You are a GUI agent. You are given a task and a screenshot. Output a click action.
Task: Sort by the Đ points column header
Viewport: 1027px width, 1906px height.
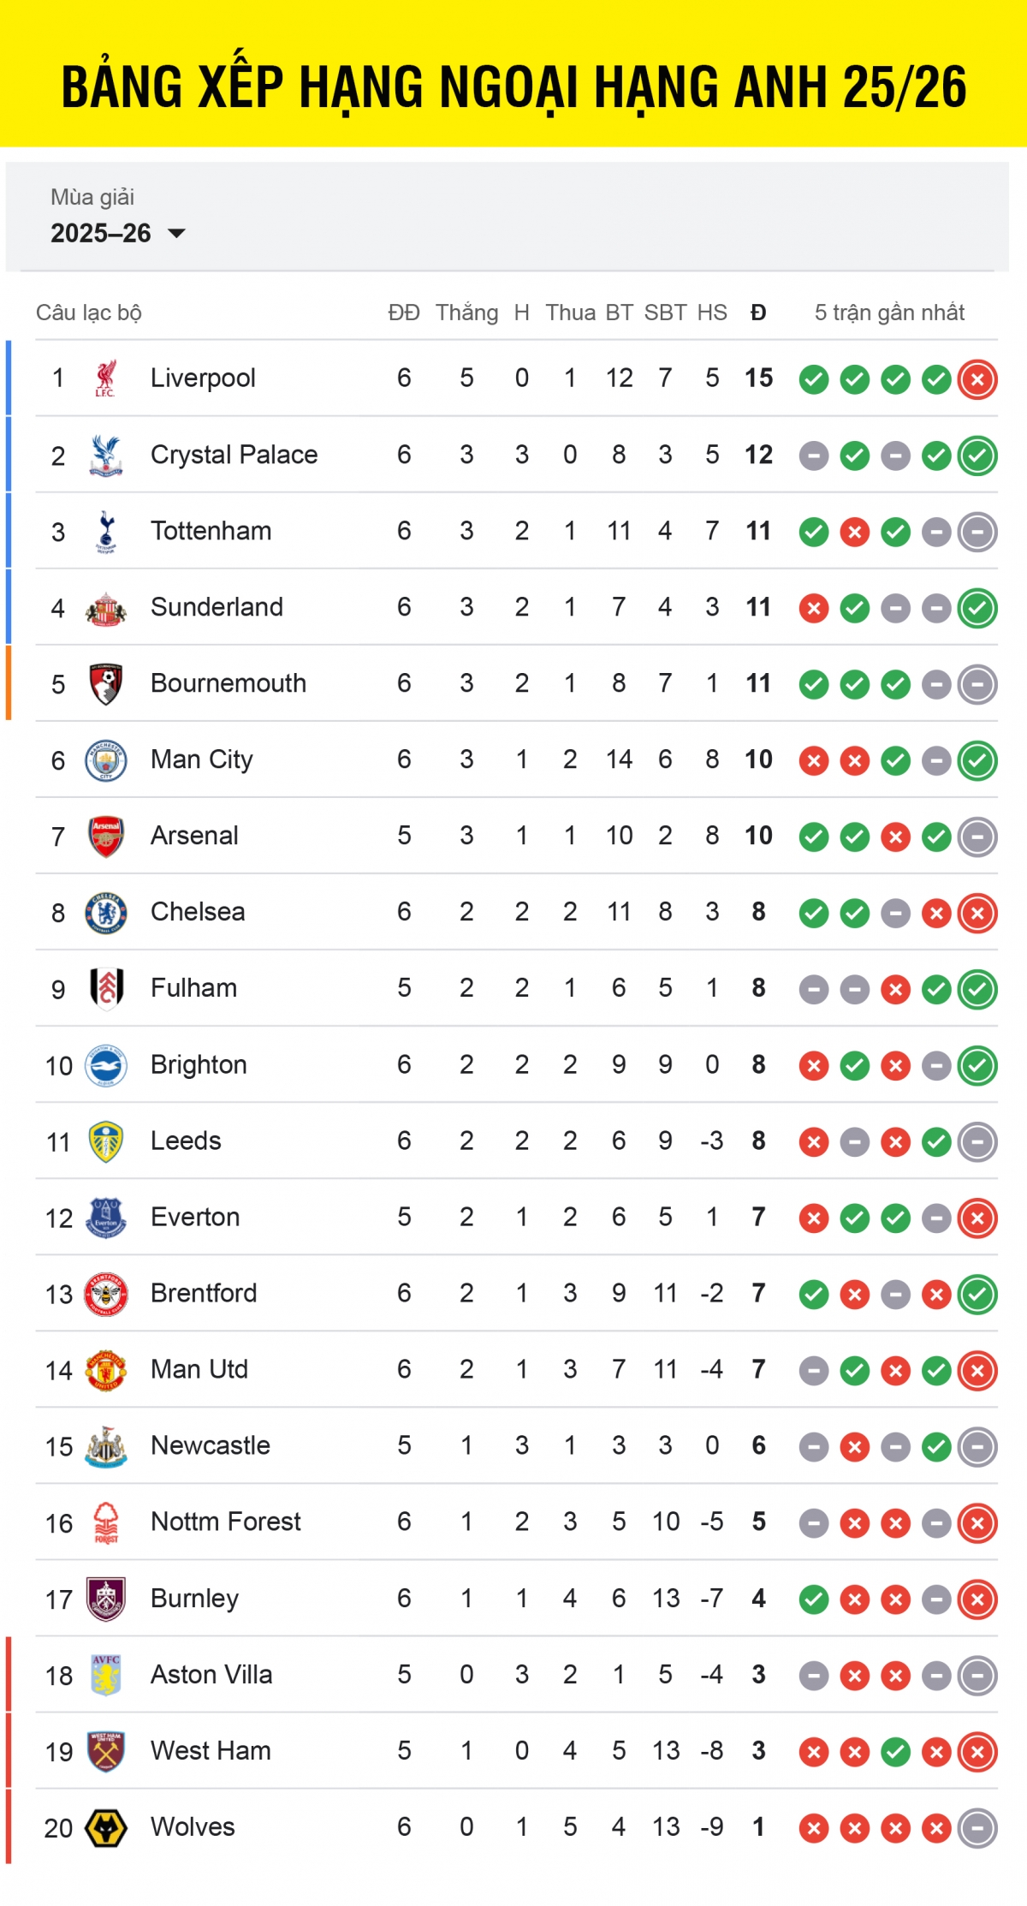[758, 313]
